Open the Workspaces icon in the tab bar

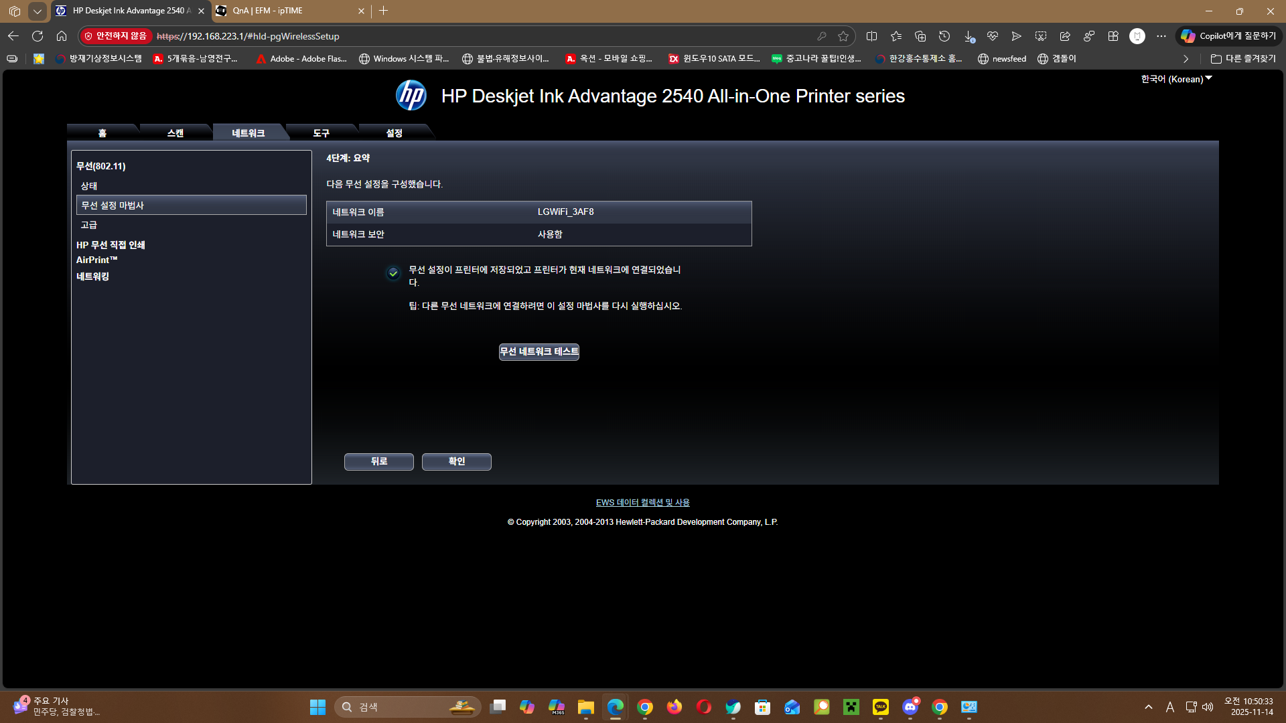click(x=15, y=11)
